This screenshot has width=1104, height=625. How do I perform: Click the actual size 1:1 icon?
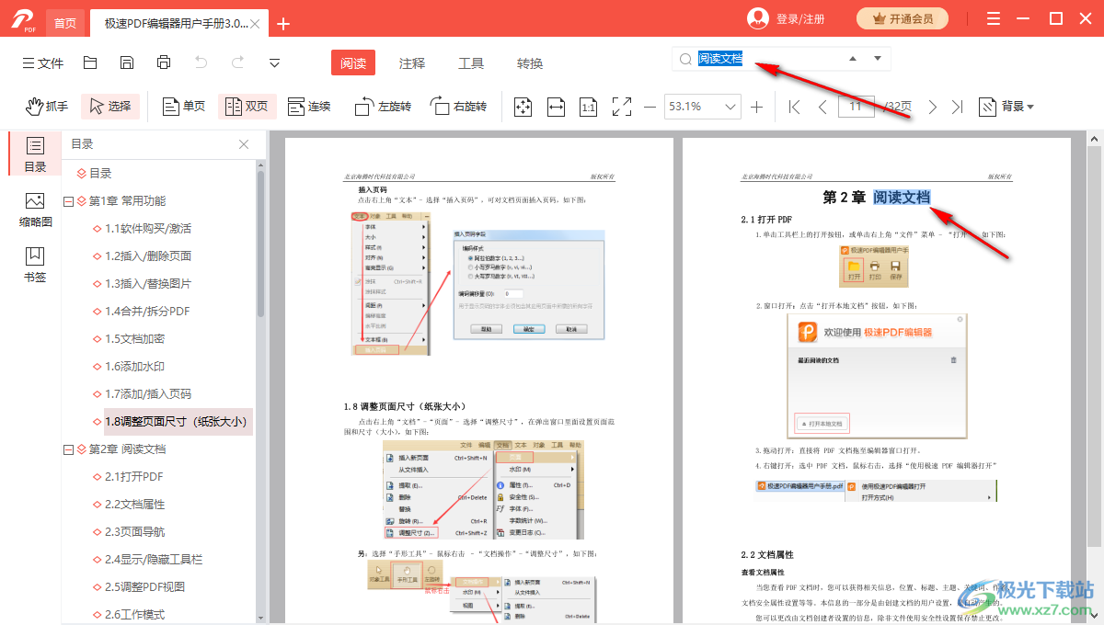(589, 108)
